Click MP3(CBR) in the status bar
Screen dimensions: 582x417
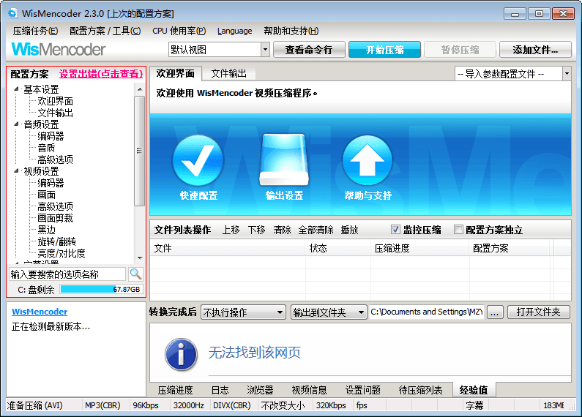click(x=102, y=405)
